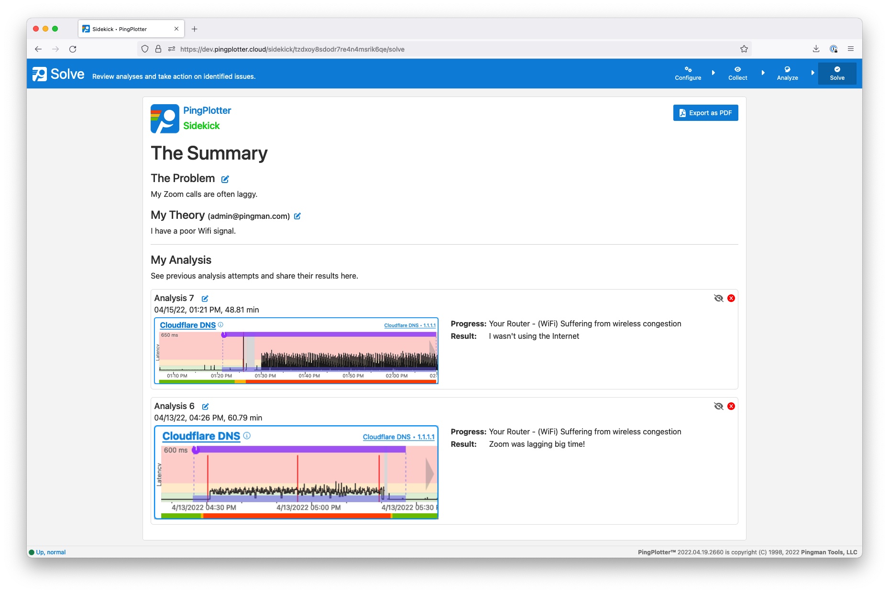This screenshot has width=889, height=593.
Task: Open browser hamburger menu
Action: point(850,49)
